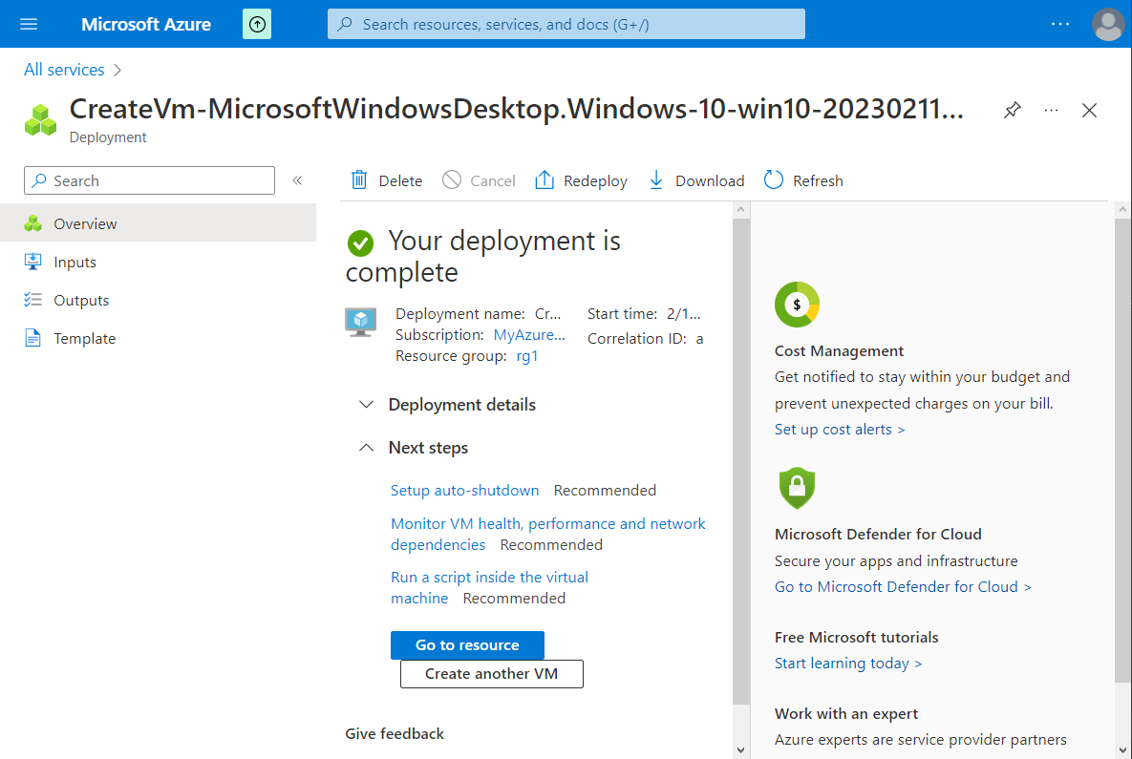This screenshot has height=759, width=1132.
Task: Collapse the left navigation menu
Action: pos(297,180)
